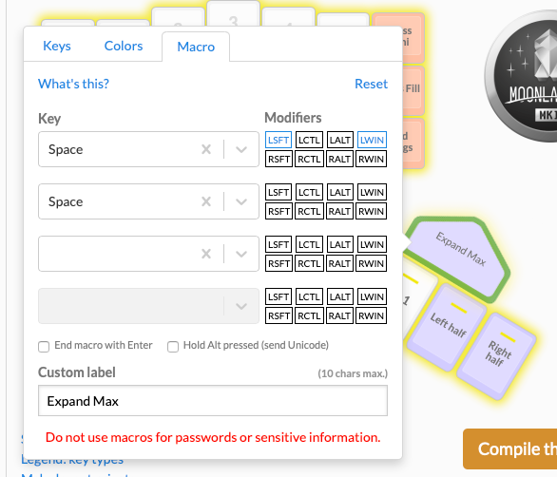Select the Left half key
This screenshot has width=557, height=477.
click(447, 326)
